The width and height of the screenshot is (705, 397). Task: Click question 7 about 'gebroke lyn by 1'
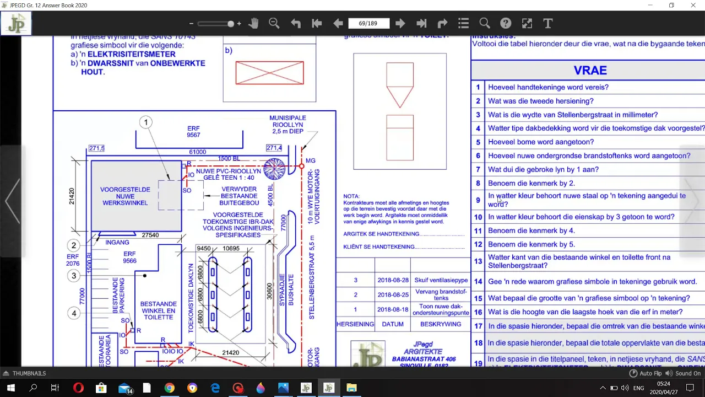[543, 169]
